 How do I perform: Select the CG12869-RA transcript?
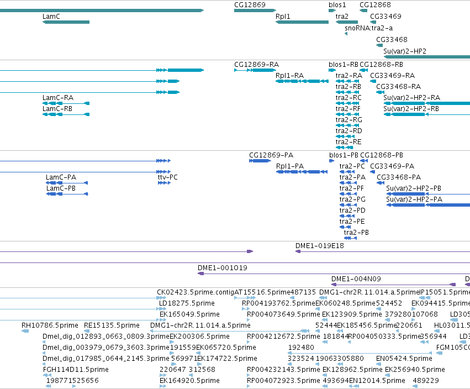(x=255, y=70)
